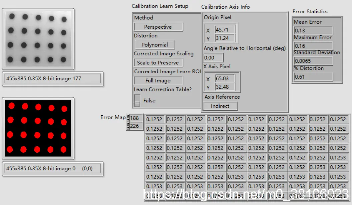Select the Maximum Error value 0.16
Screen dimensions: 352x205
[313, 46]
